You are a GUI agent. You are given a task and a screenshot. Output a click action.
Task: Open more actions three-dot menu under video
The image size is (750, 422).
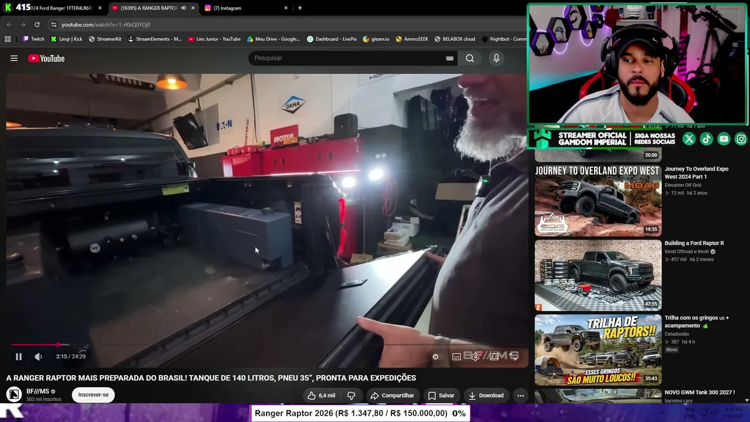[x=520, y=396]
